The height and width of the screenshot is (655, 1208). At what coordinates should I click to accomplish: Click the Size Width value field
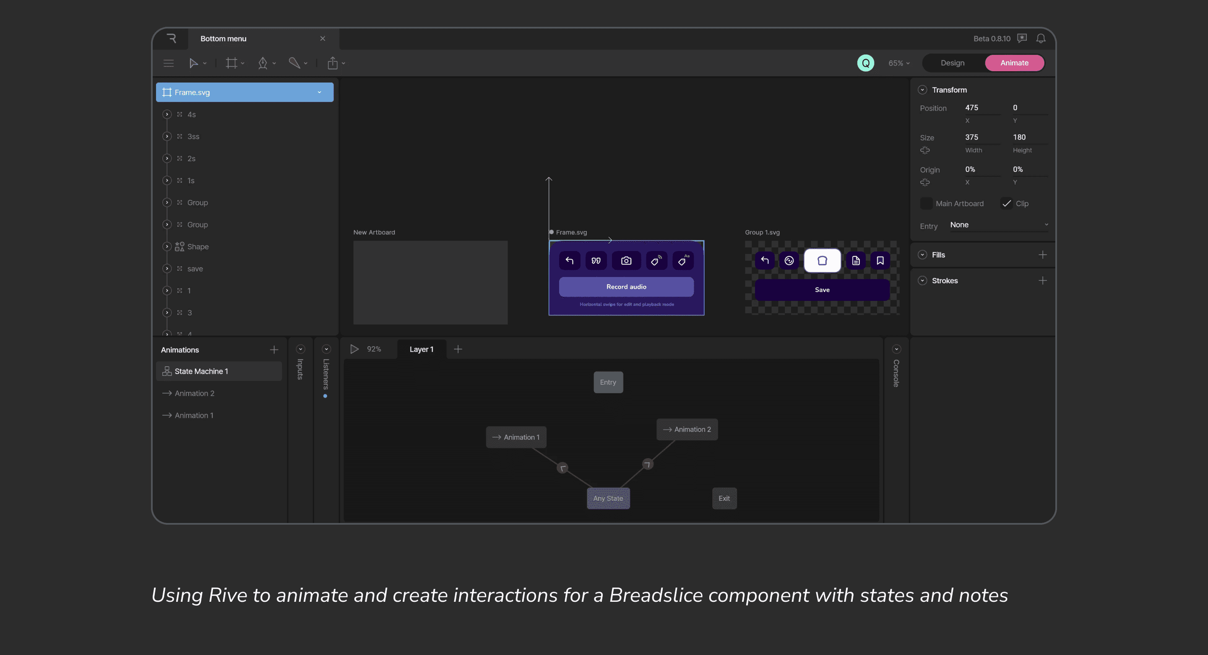coord(983,137)
